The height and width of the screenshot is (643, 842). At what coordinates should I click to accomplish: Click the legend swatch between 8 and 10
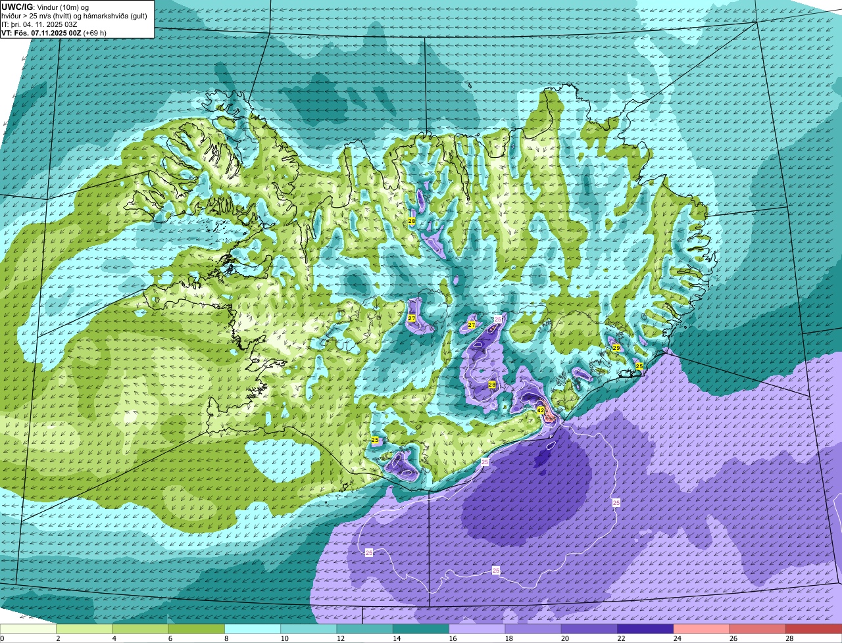[x=253, y=629]
